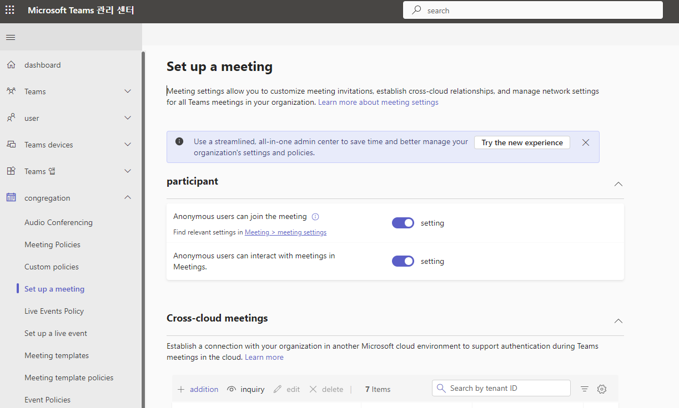Viewport: 679px width, 408px height.
Task: Dismiss the new experience banner
Action: 586,142
